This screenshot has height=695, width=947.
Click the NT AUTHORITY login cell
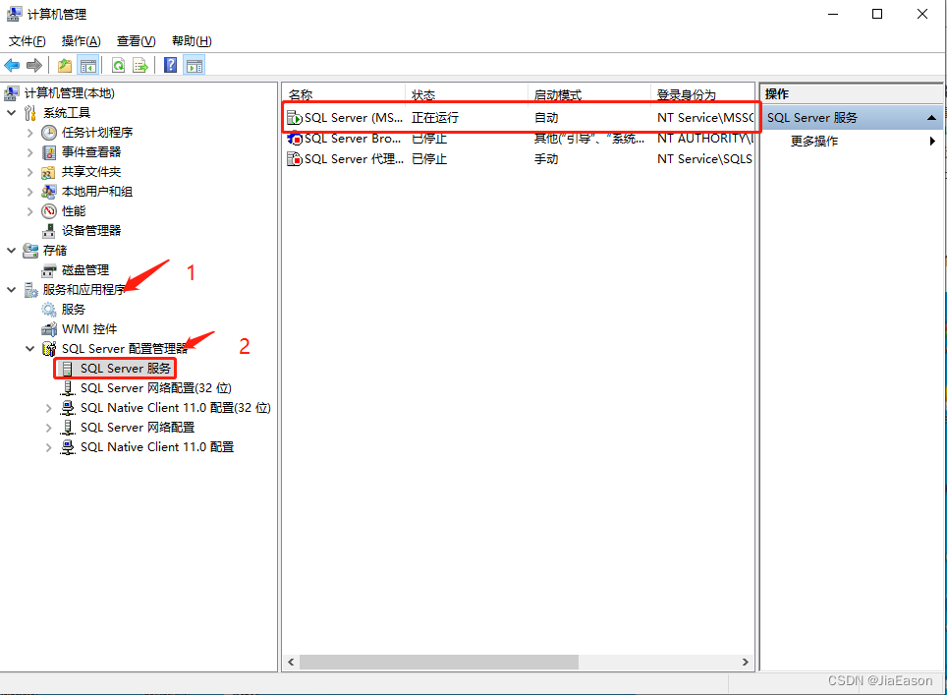[x=704, y=139]
